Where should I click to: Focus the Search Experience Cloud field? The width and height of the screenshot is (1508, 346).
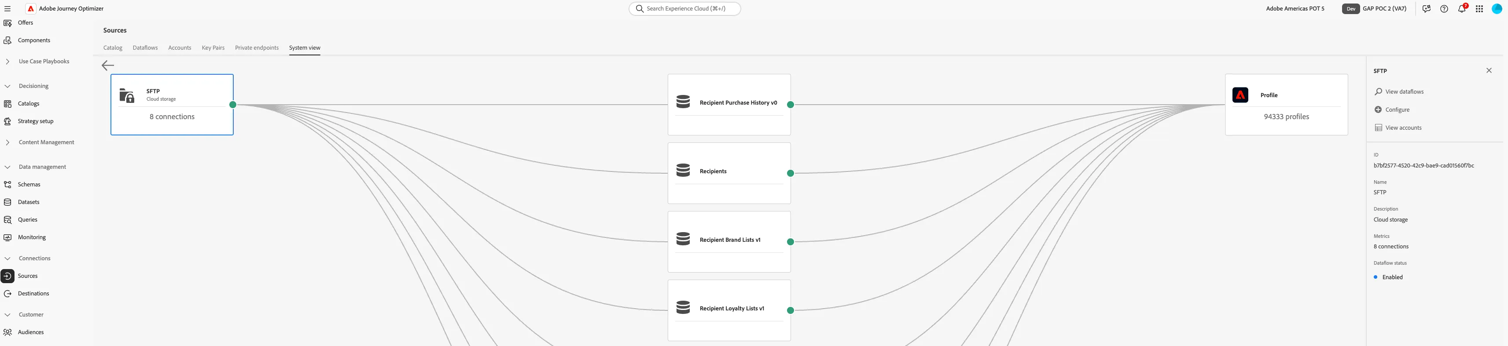click(x=684, y=9)
